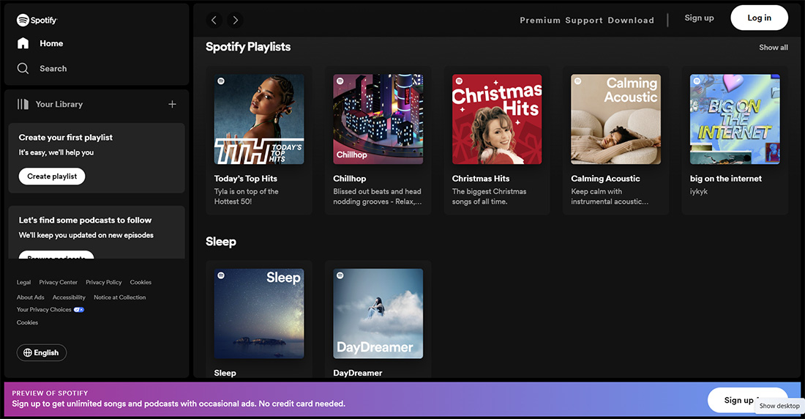Click 'Tyla is on top' description
805x419 pixels.
247,196
